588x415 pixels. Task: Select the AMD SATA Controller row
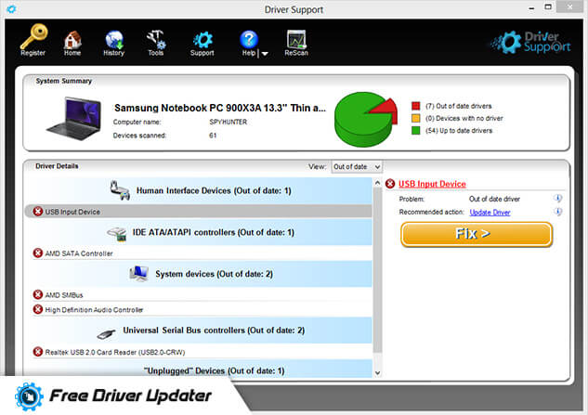pos(199,253)
